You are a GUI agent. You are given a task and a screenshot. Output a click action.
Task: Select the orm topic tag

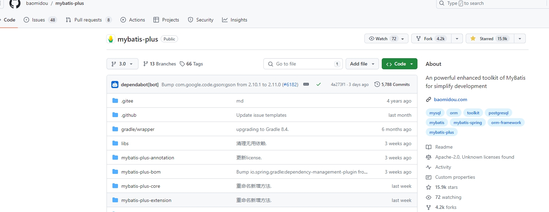click(454, 113)
